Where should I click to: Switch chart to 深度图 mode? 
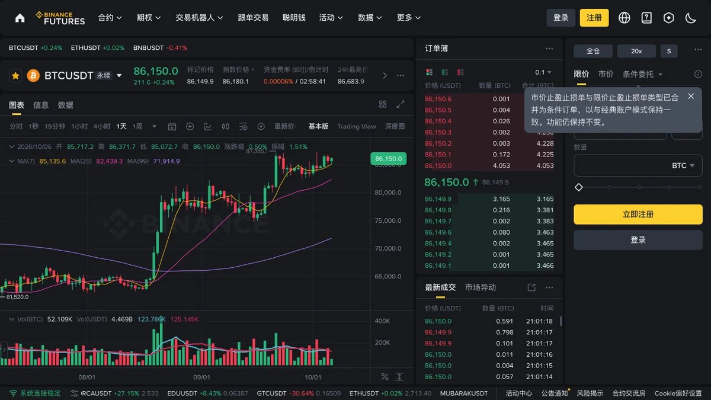pos(395,126)
